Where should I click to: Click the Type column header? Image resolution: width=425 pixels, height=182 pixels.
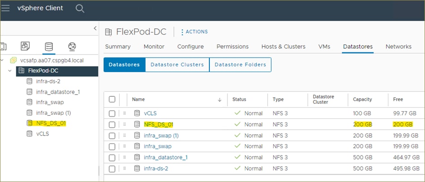pos(278,100)
